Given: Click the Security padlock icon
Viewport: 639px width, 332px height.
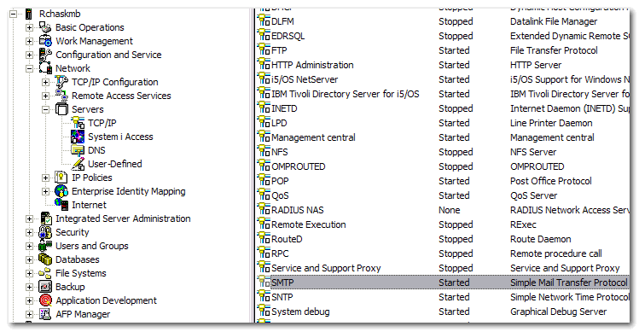Looking at the screenshot, I should (x=45, y=232).
